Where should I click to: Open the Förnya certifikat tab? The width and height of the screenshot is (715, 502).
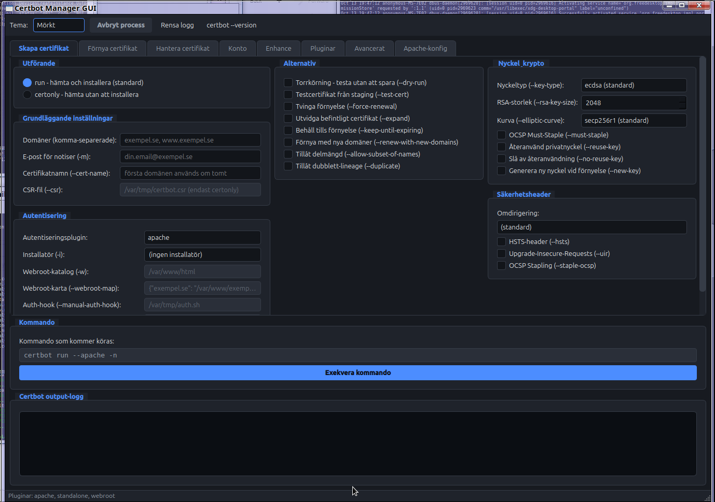coord(113,48)
